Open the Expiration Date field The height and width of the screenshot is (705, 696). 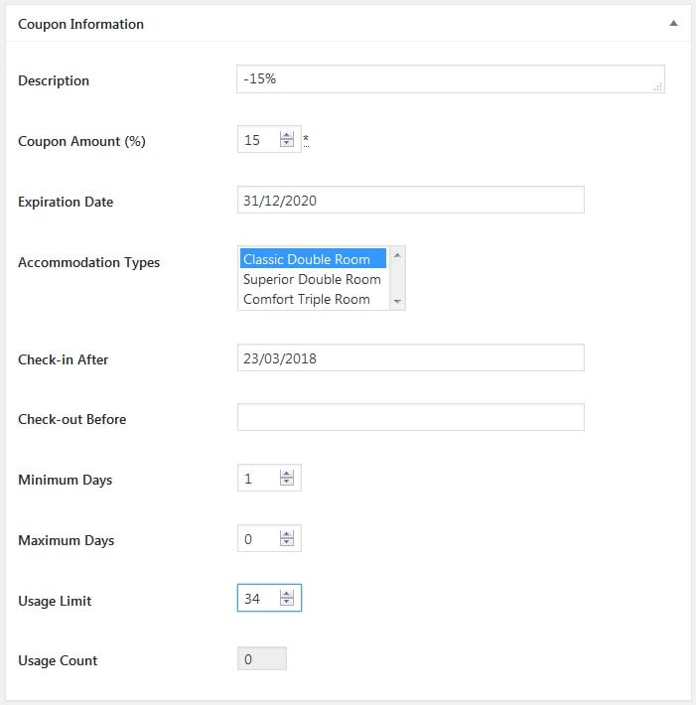(410, 200)
